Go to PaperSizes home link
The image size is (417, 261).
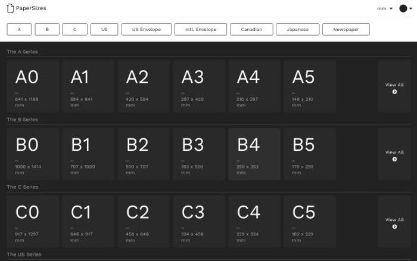click(x=30, y=8)
